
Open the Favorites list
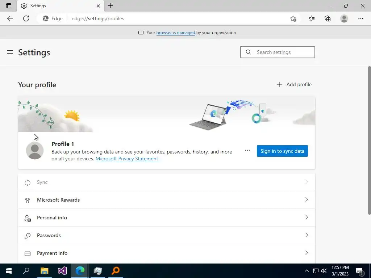point(312,18)
